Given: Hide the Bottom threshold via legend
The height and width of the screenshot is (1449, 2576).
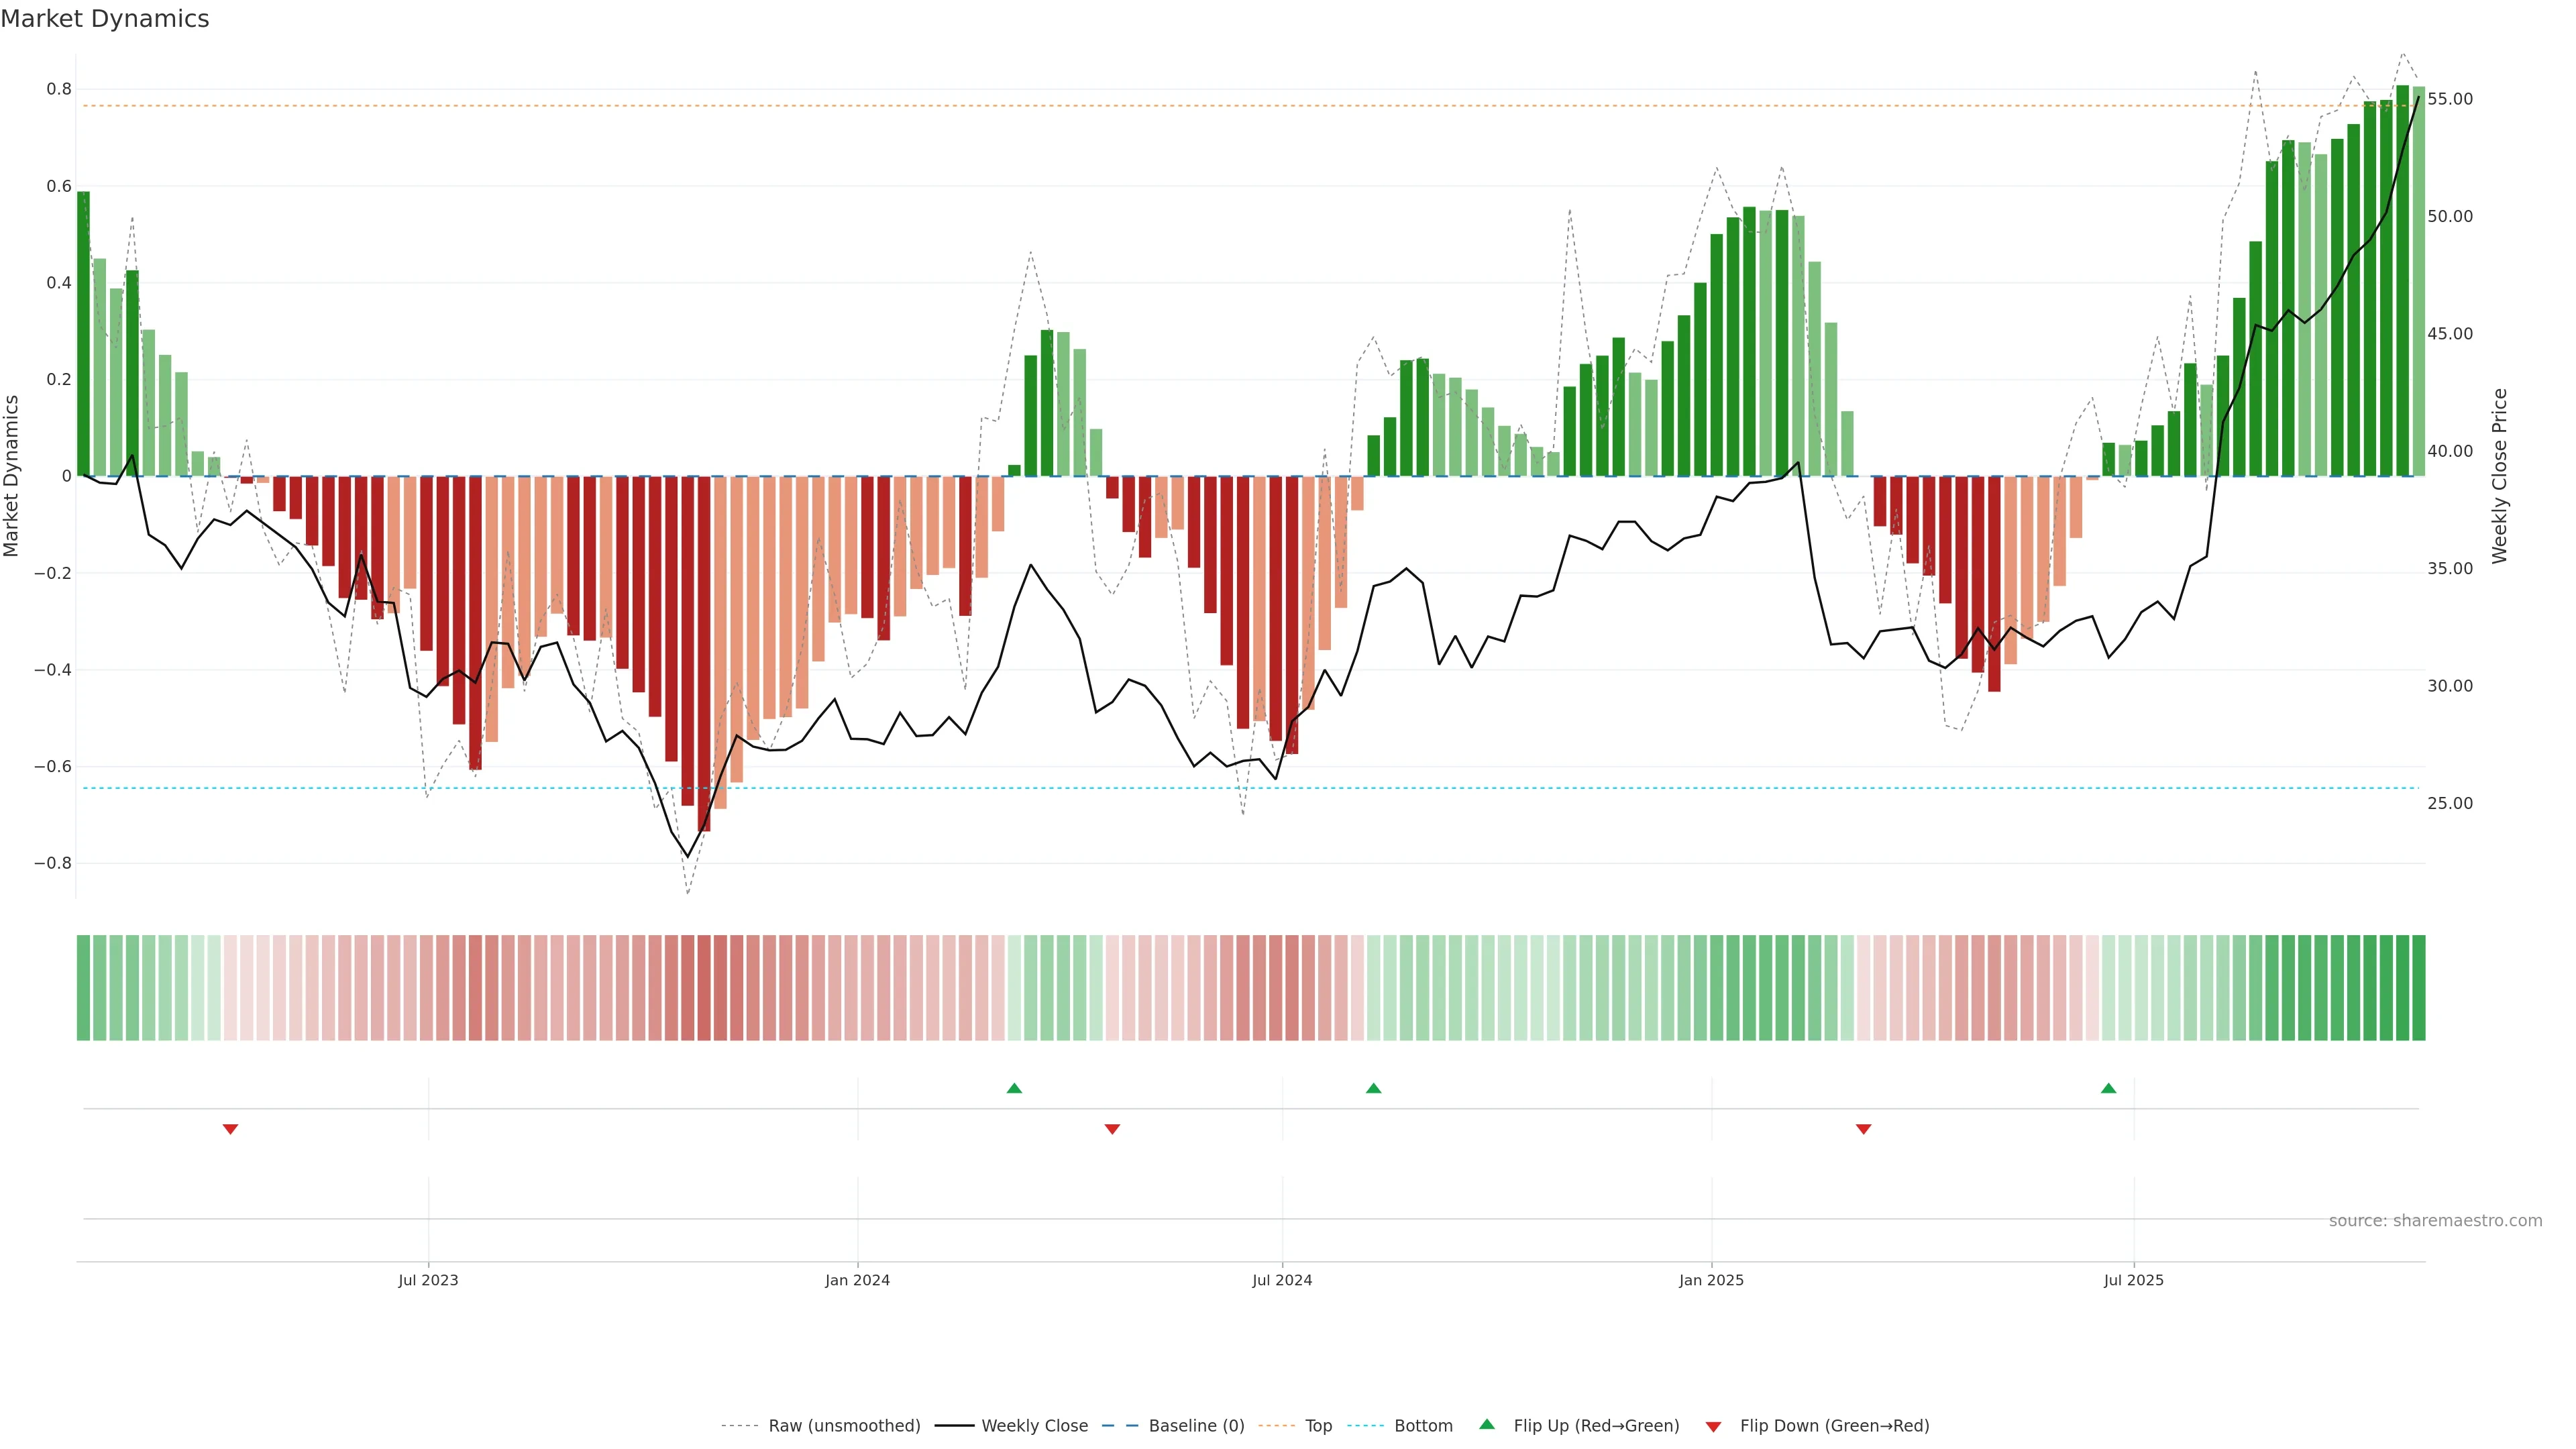Looking at the screenshot, I should pos(1423,1426).
